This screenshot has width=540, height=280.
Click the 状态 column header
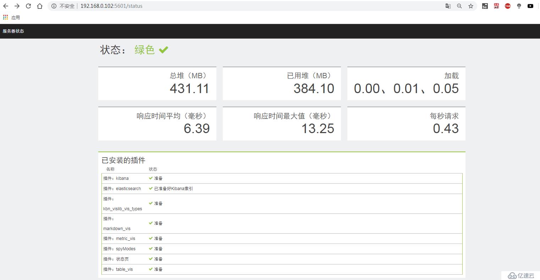[x=153, y=169]
